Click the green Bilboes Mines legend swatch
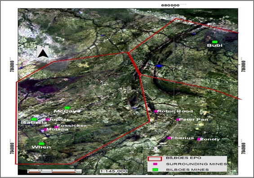The height and width of the screenshot is (178, 254). (156, 169)
